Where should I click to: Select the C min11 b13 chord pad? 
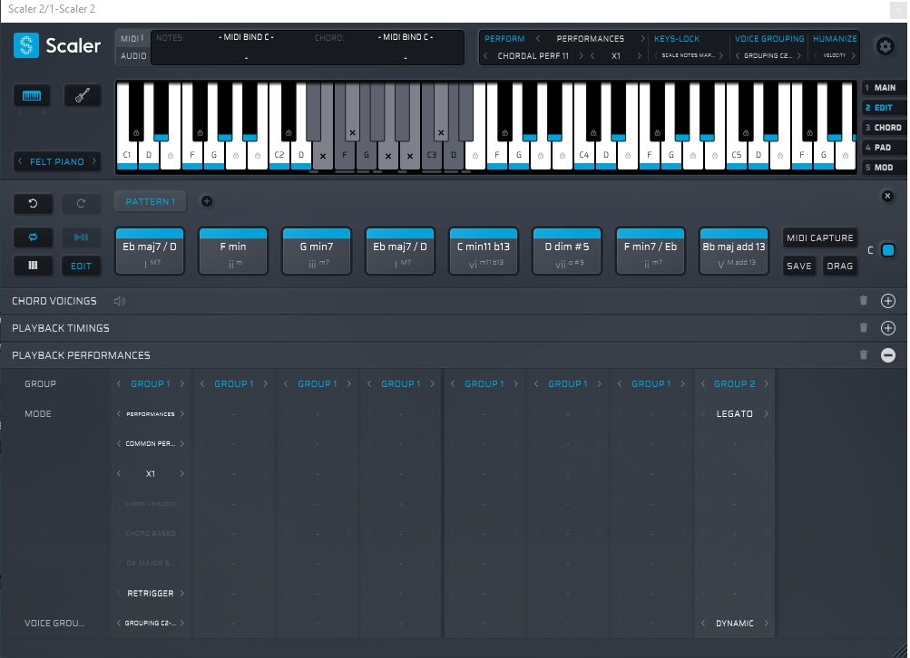484,251
